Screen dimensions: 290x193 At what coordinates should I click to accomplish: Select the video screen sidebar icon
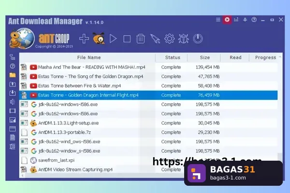[13, 111]
